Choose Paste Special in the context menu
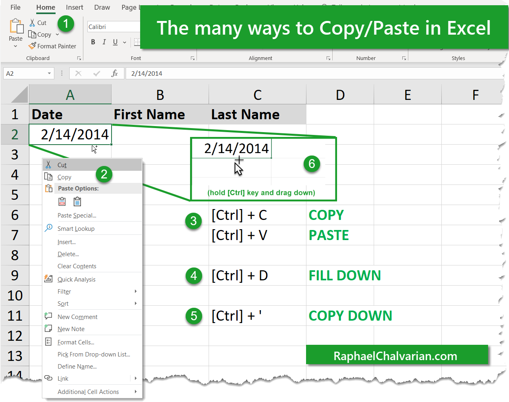This screenshot has height=402, width=509. click(92, 215)
